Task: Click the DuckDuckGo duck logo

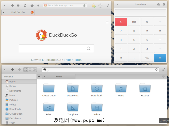Action: click(x=42, y=35)
